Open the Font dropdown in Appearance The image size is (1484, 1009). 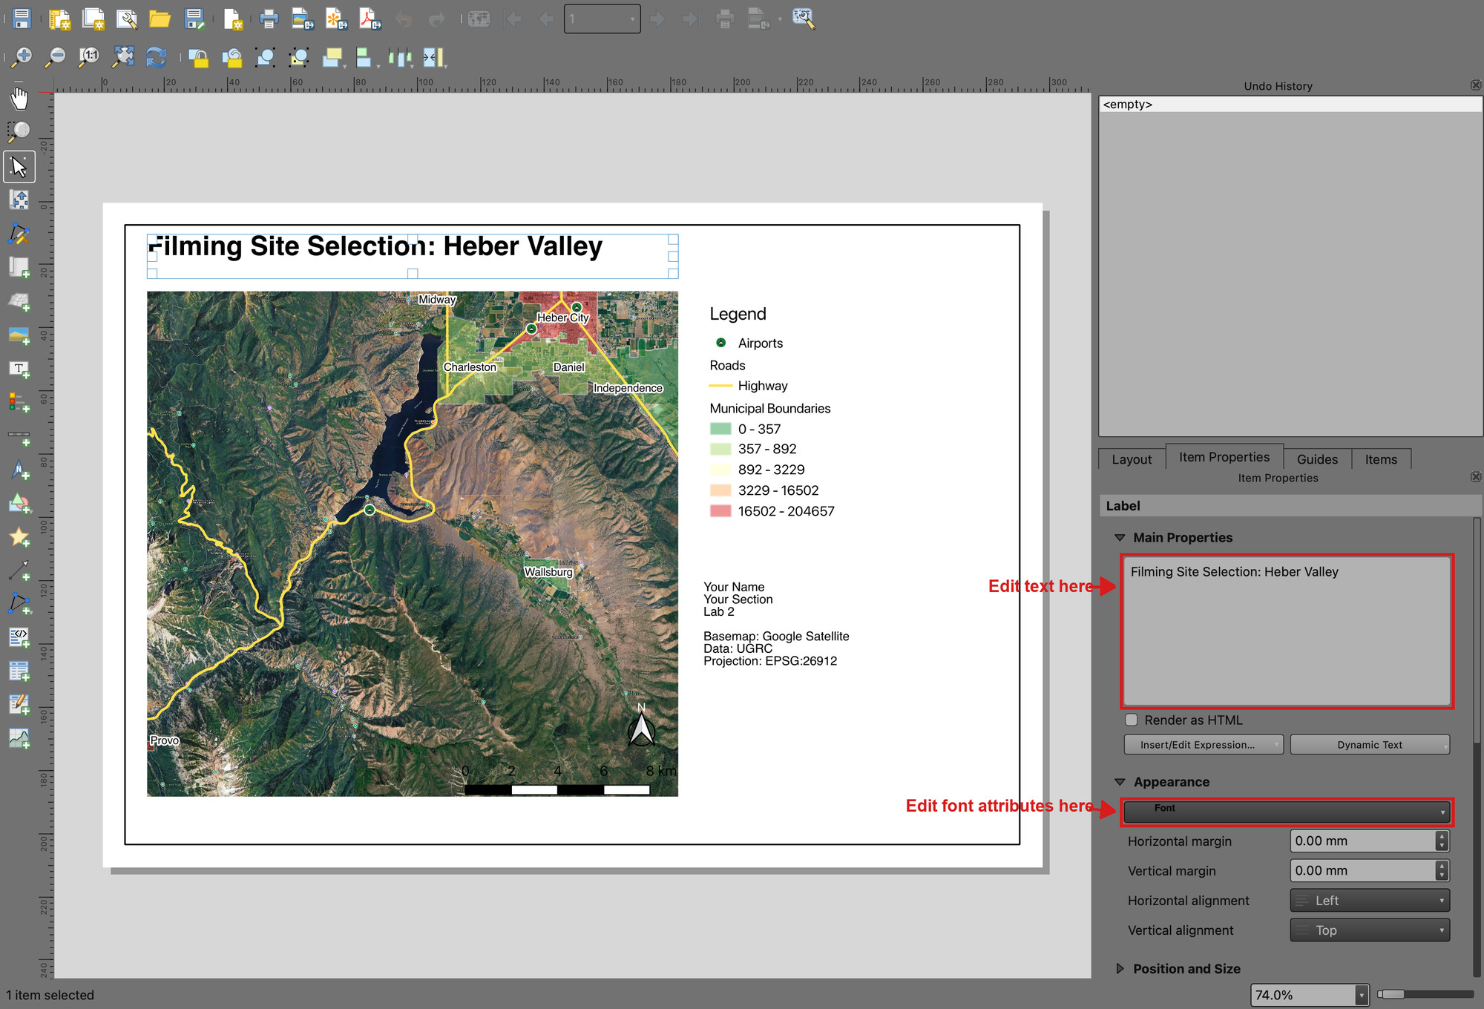(x=1287, y=812)
